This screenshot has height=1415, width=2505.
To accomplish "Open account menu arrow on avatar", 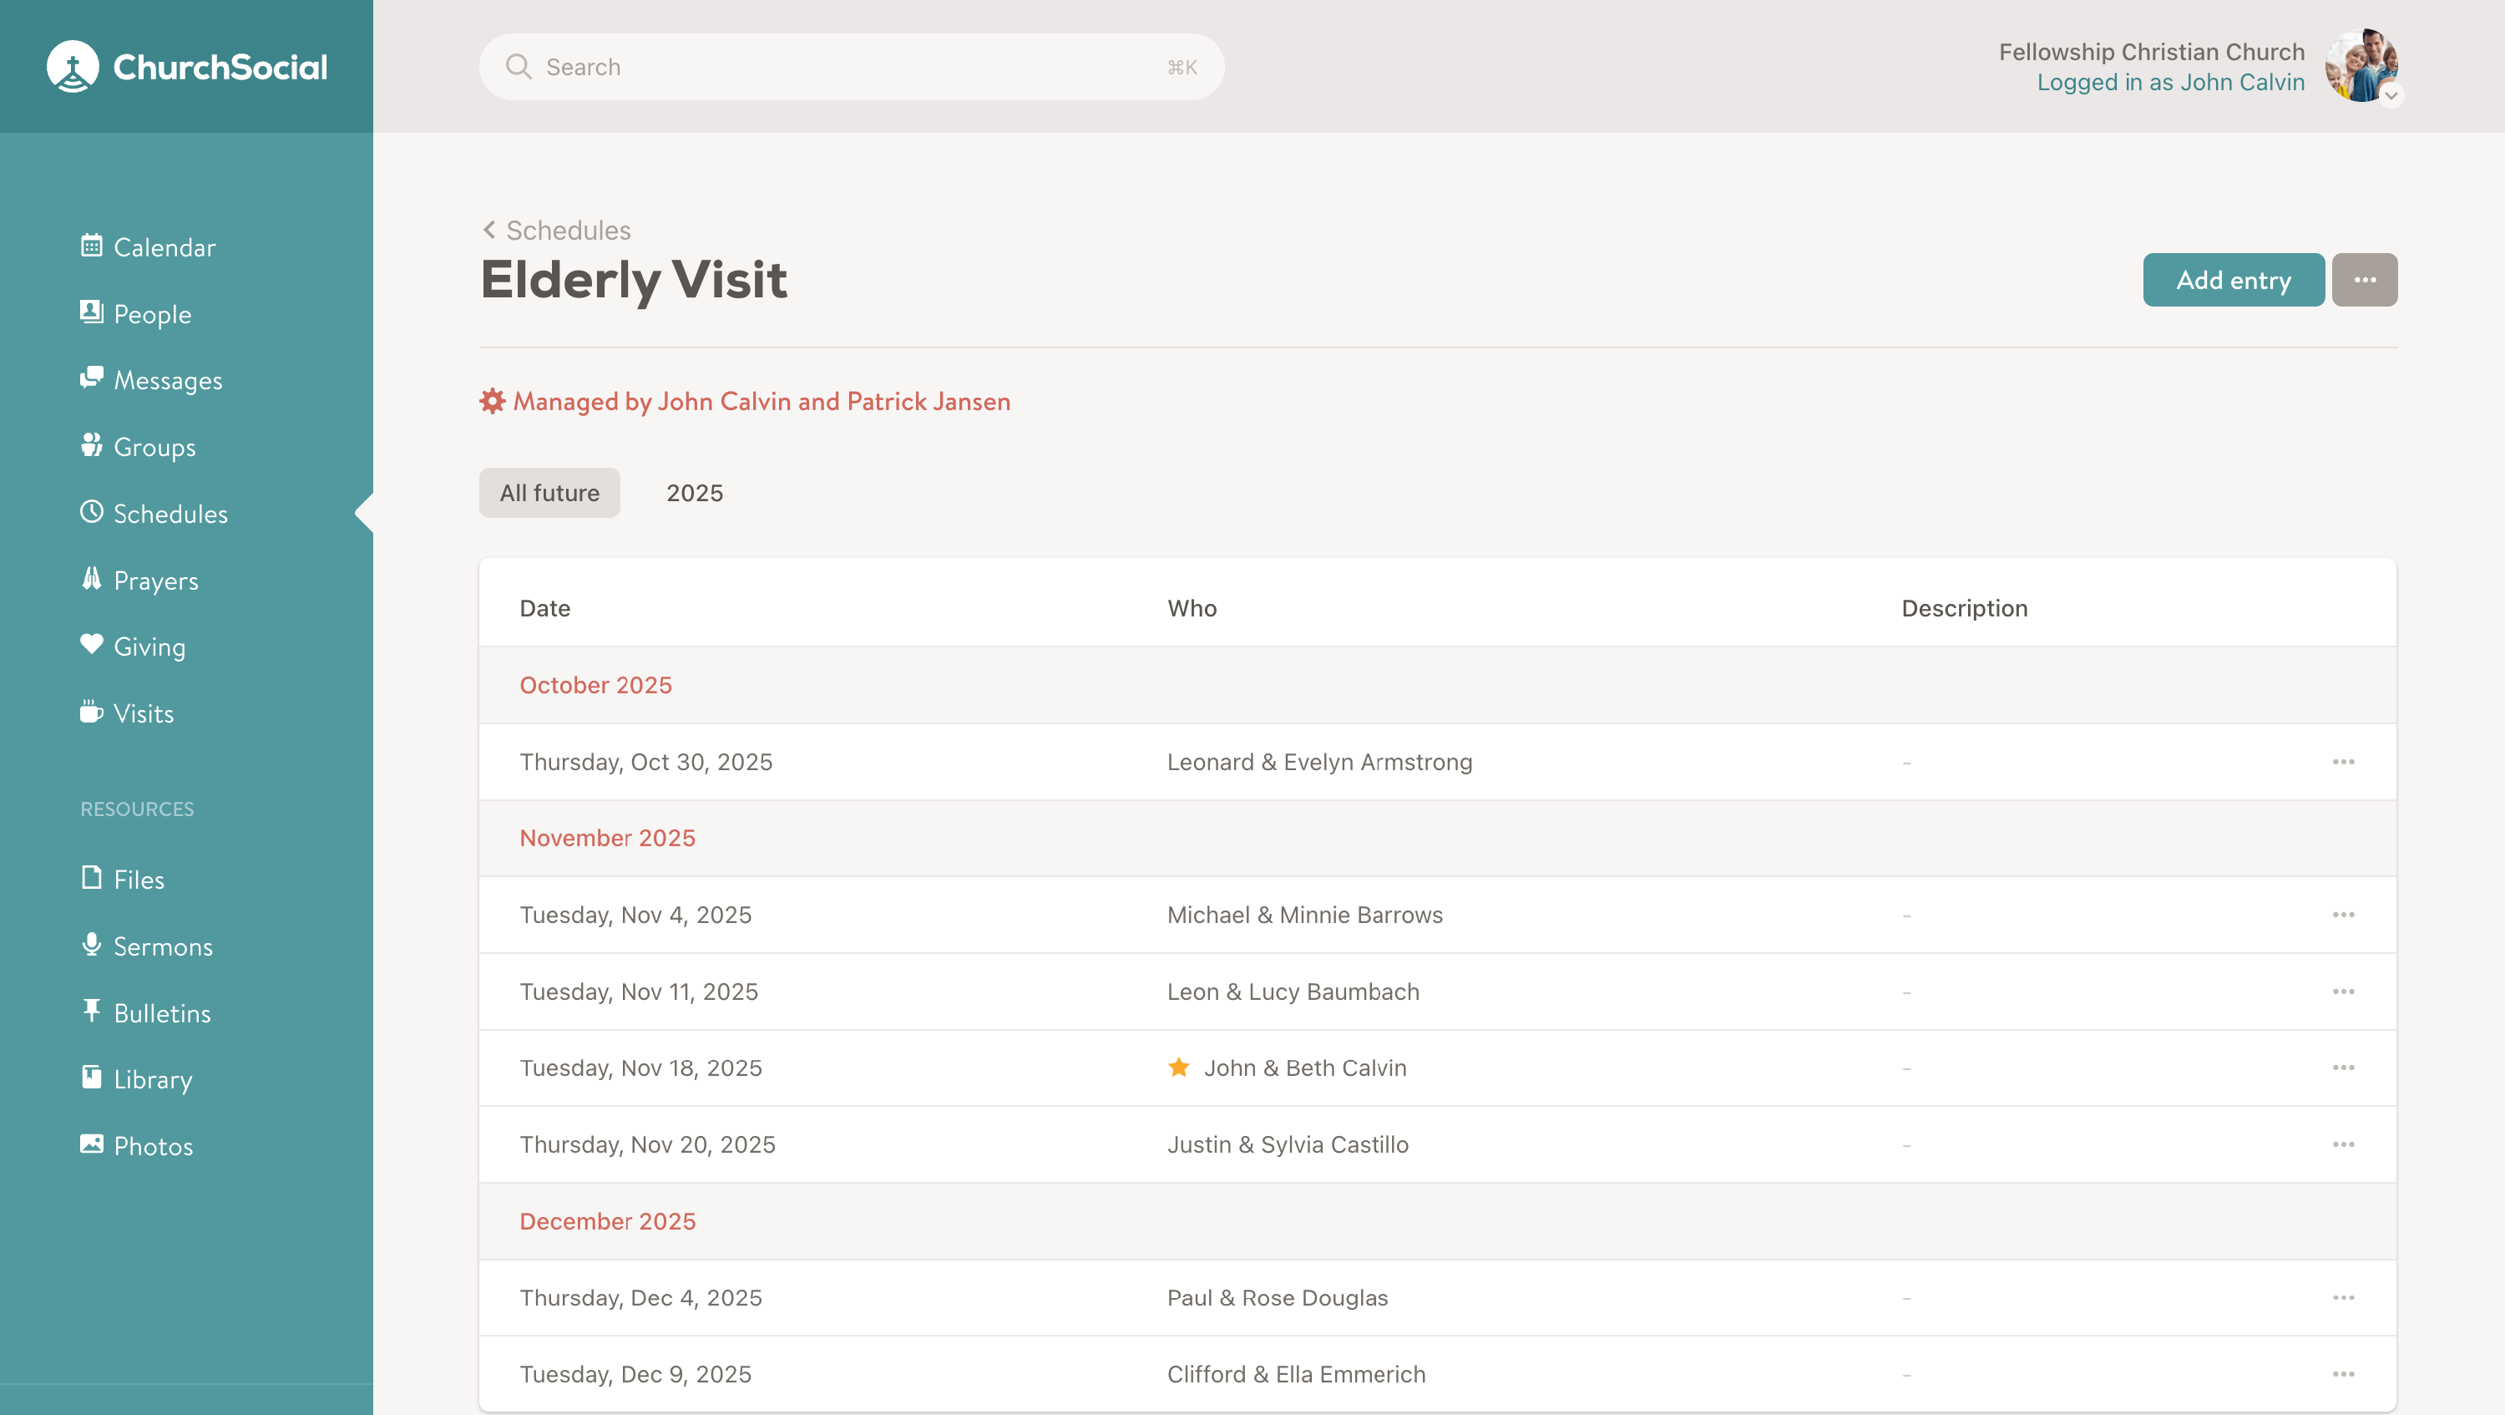I will coord(2391,95).
